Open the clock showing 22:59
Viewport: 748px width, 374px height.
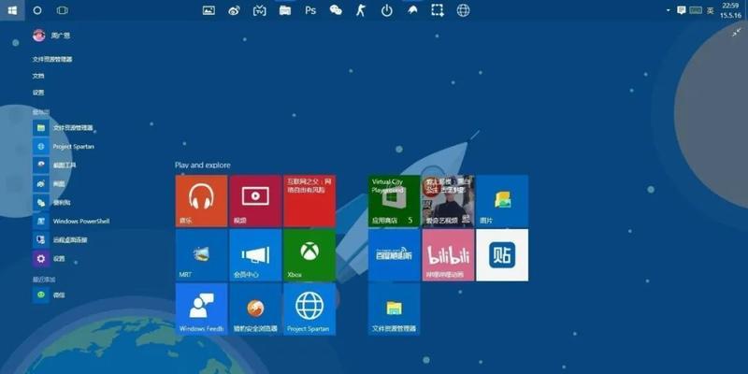point(730,10)
